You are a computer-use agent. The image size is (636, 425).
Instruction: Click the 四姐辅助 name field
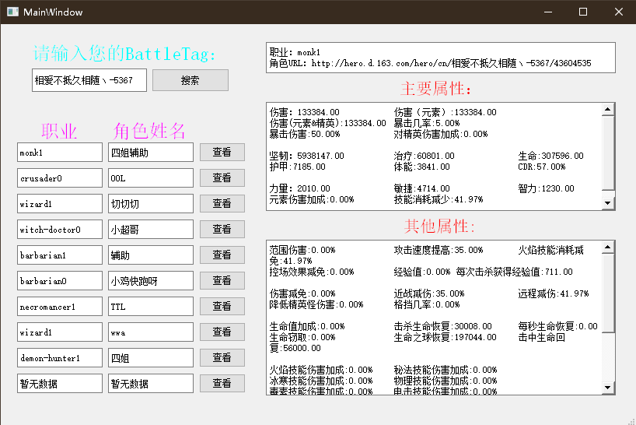(151, 153)
